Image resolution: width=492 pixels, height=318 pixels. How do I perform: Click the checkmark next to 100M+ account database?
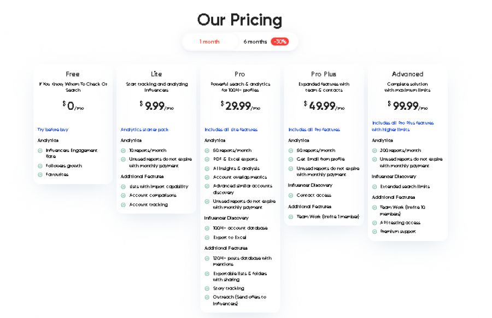point(207,227)
